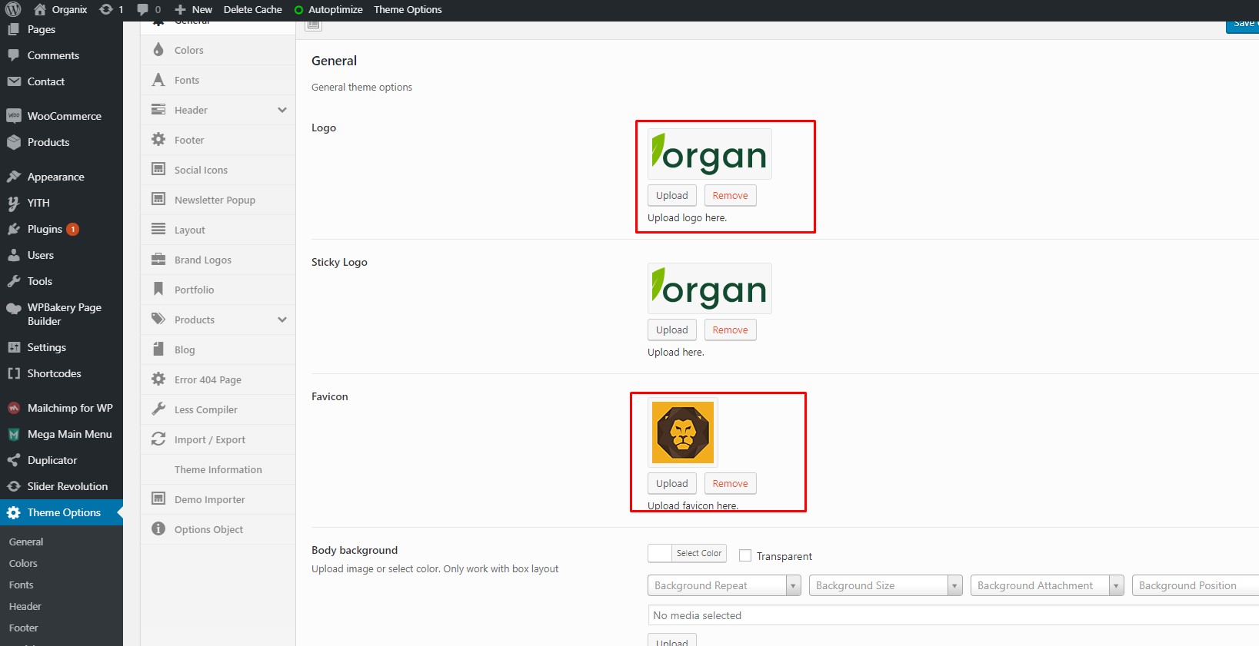Click the No media selected field
Screen dimensions: 1259x646
coord(954,615)
